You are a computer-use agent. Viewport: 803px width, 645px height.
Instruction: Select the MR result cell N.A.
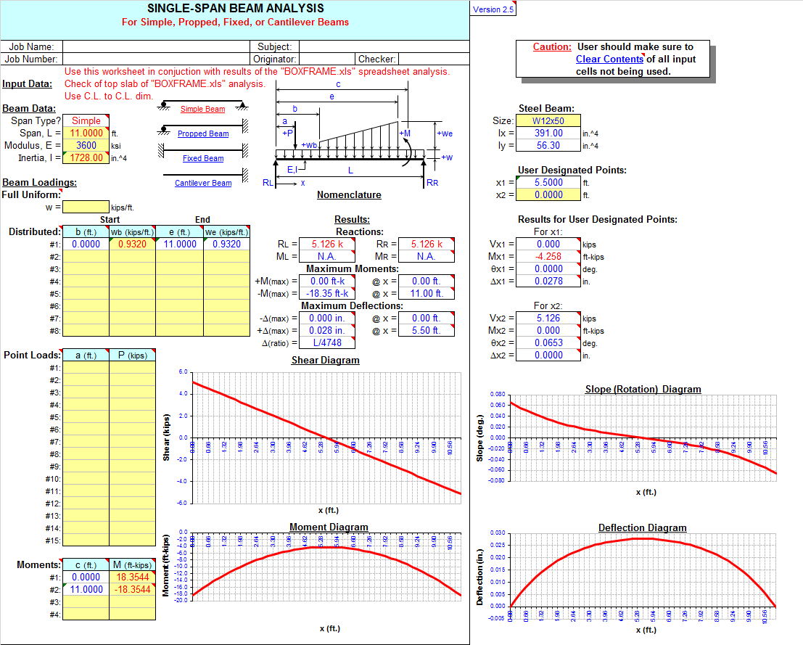426,256
